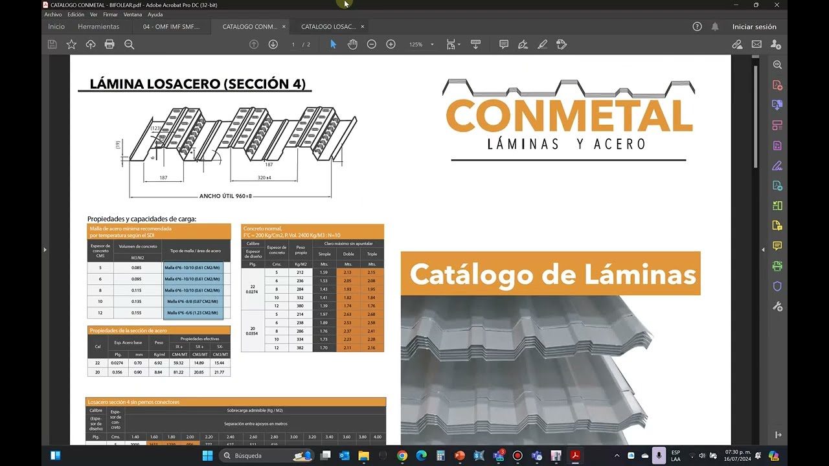829x466 pixels.
Task: Click the page number field showing 1
Action: pos(293,44)
